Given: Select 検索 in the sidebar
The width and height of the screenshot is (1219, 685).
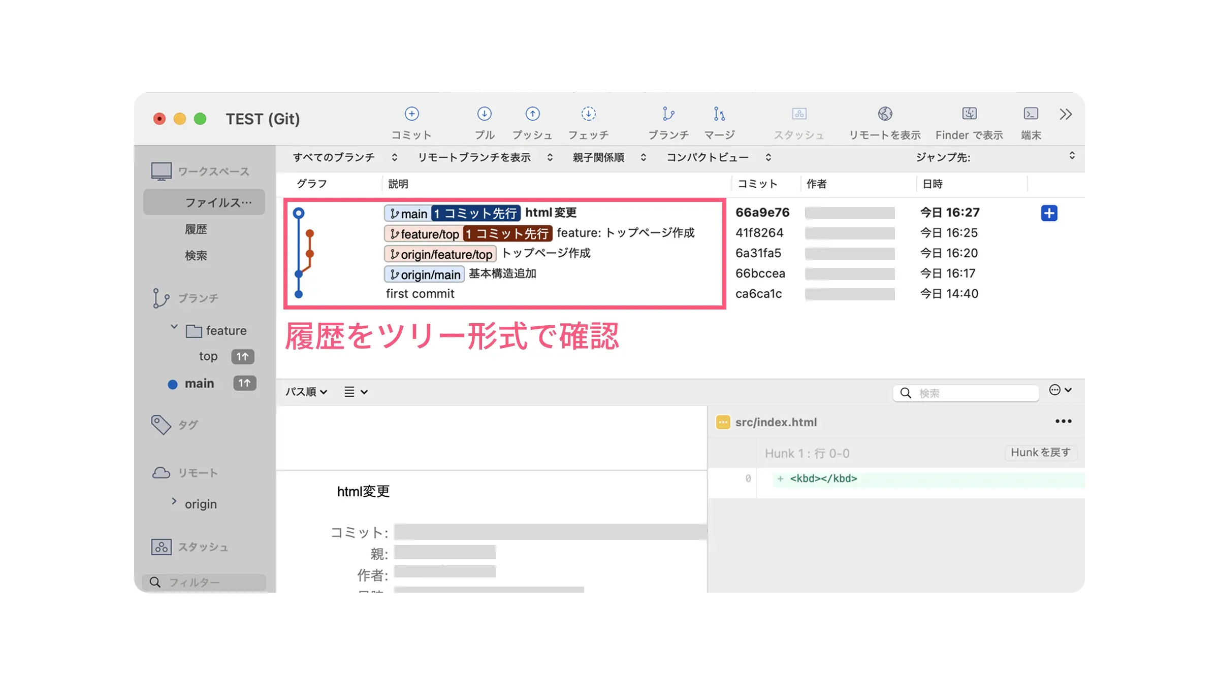Looking at the screenshot, I should [x=196, y=256].
